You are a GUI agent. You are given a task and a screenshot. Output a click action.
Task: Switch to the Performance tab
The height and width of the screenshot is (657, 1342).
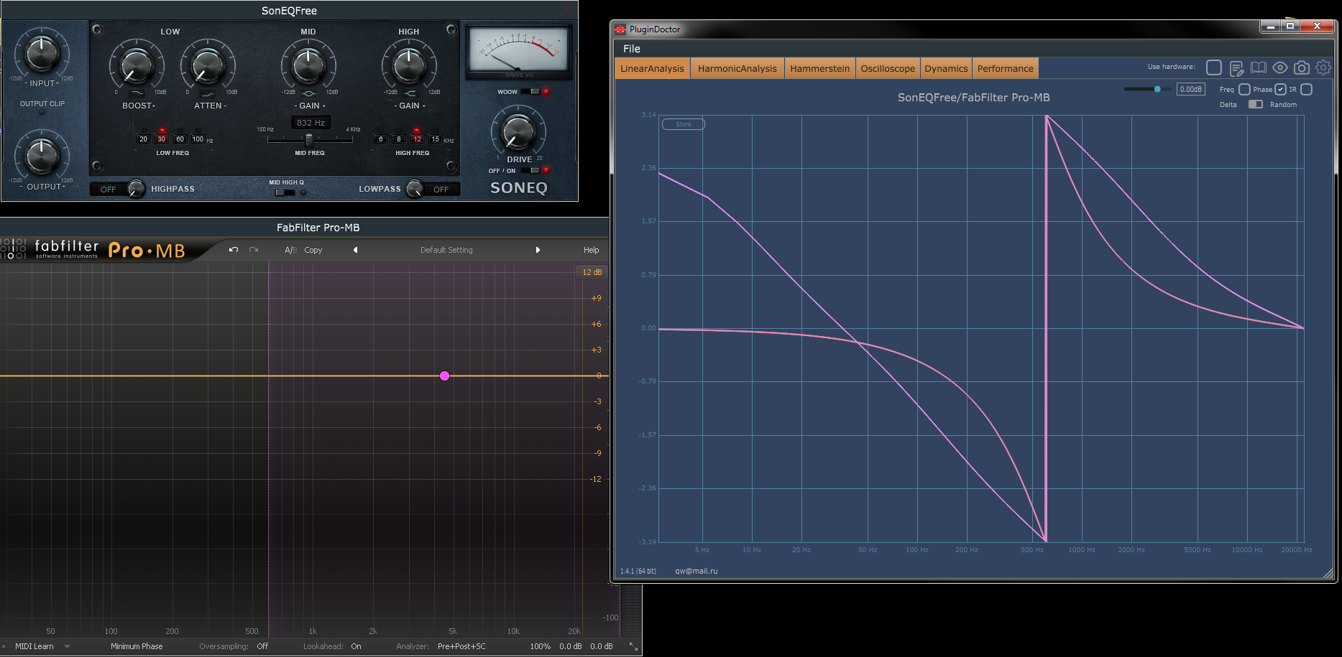1005,68
